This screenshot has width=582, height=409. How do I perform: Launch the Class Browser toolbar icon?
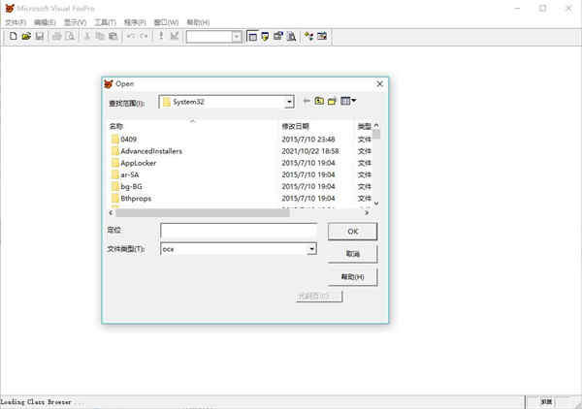tap(308, 36)
